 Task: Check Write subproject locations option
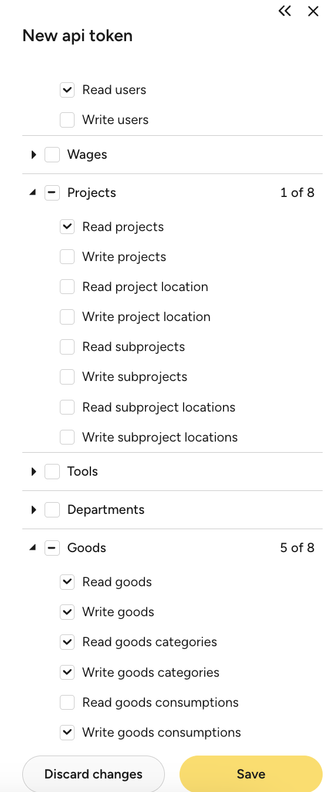(67, 437)
